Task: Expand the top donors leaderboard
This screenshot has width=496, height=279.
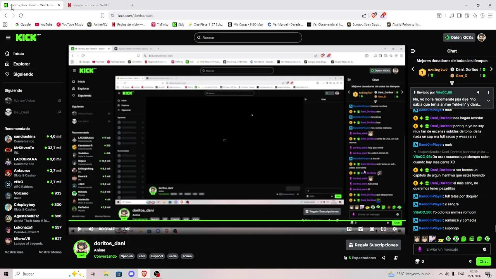Action: tap(452, 83)
